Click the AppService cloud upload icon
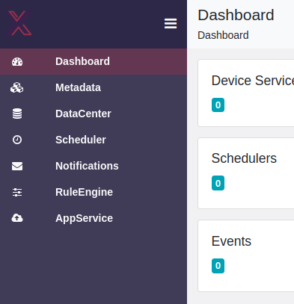The width and height of the screenshot is (294, 304). tap(17, 218)
